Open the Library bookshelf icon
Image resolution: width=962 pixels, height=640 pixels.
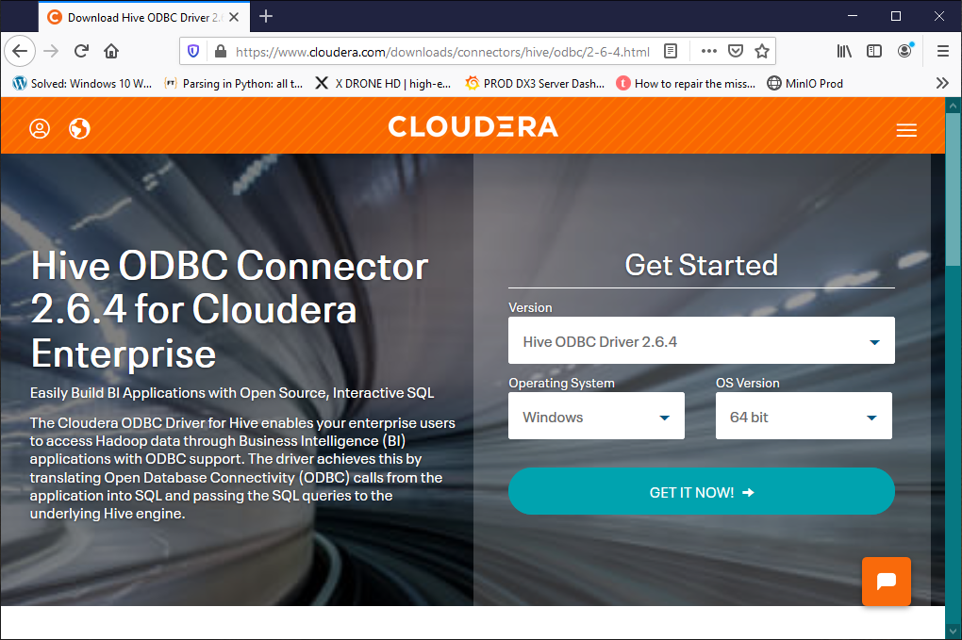[844, 51]
